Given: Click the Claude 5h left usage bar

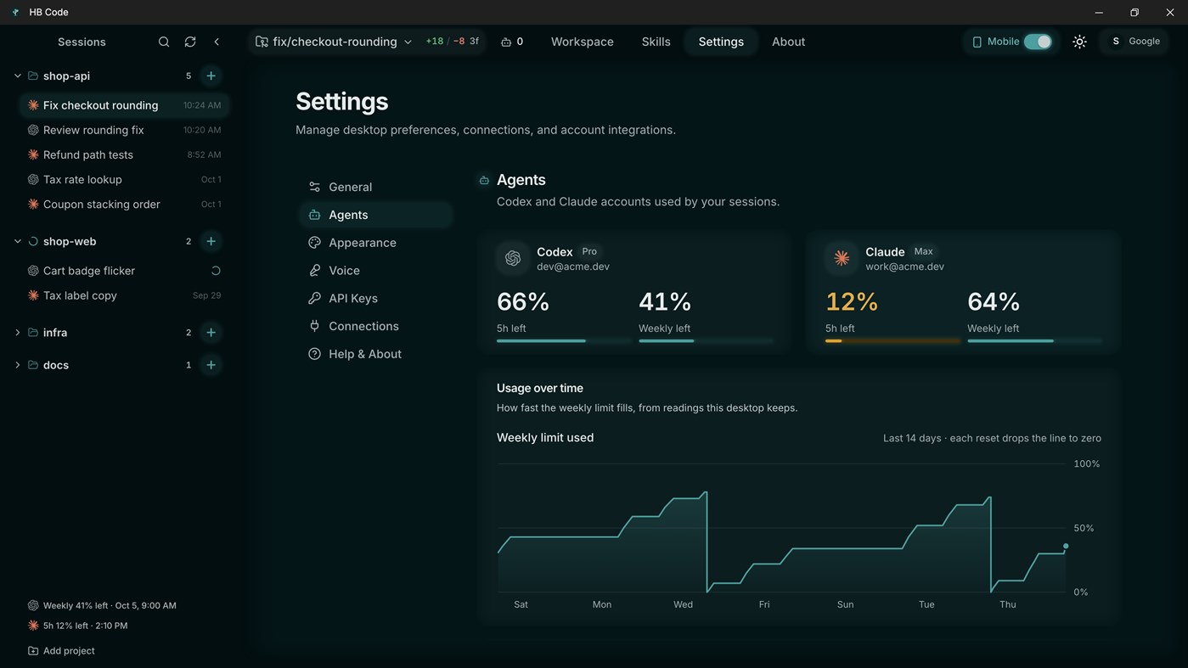Looking at the screenshot, I should 892,340.
